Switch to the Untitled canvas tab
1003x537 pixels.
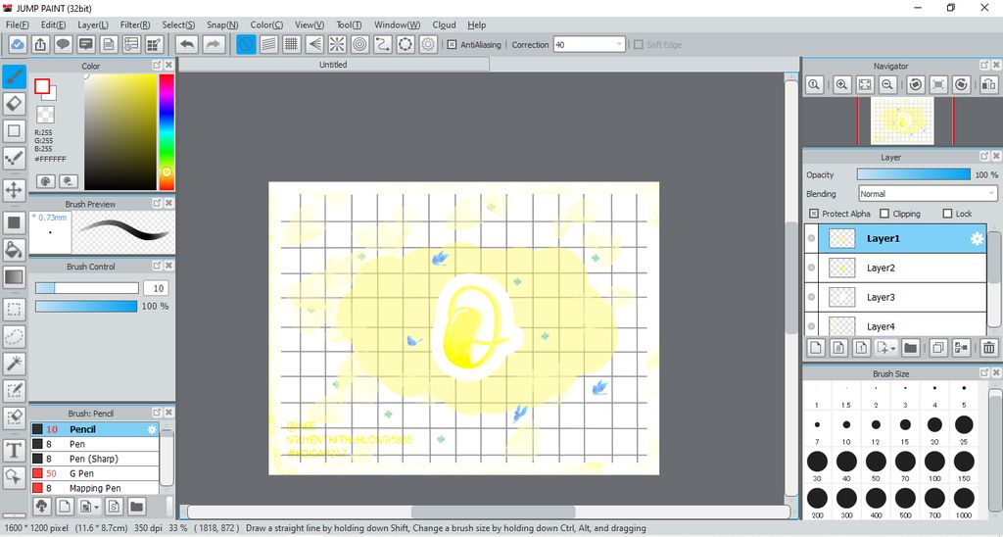(x=333, y=65)
